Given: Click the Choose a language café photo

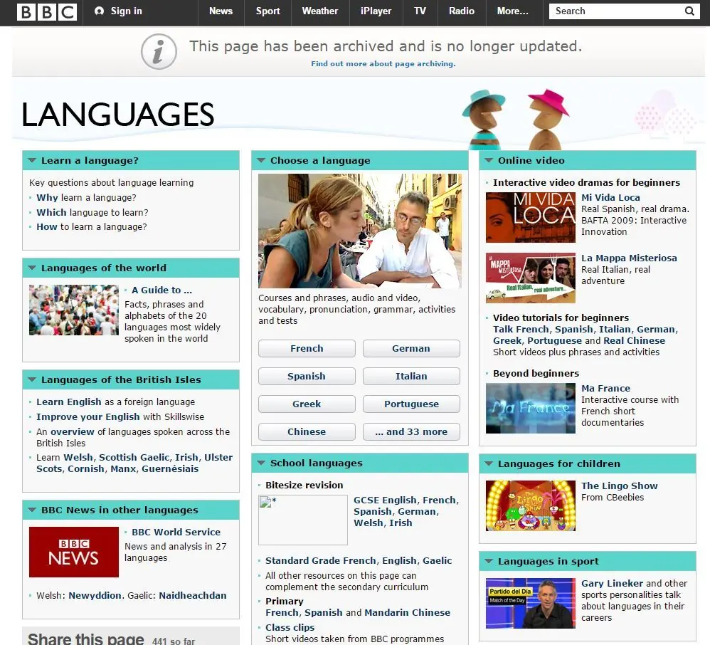Looking at the screenshot, I should pyautogui.click(x=360, y=231).
